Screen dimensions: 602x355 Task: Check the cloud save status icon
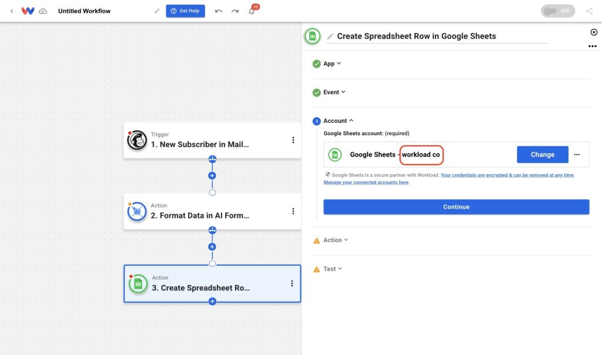(x=43, y=11)
